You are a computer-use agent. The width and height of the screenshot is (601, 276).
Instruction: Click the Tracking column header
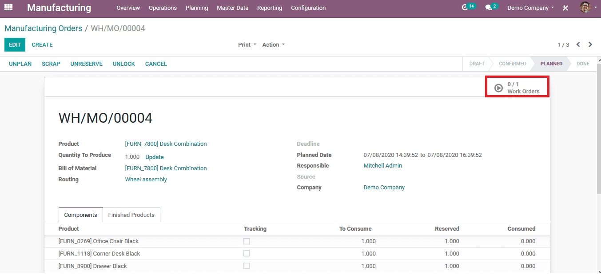point(255,229)
